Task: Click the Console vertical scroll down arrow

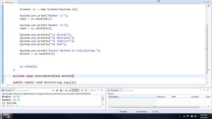Action: pyautogui.click(x=102, y=104)
